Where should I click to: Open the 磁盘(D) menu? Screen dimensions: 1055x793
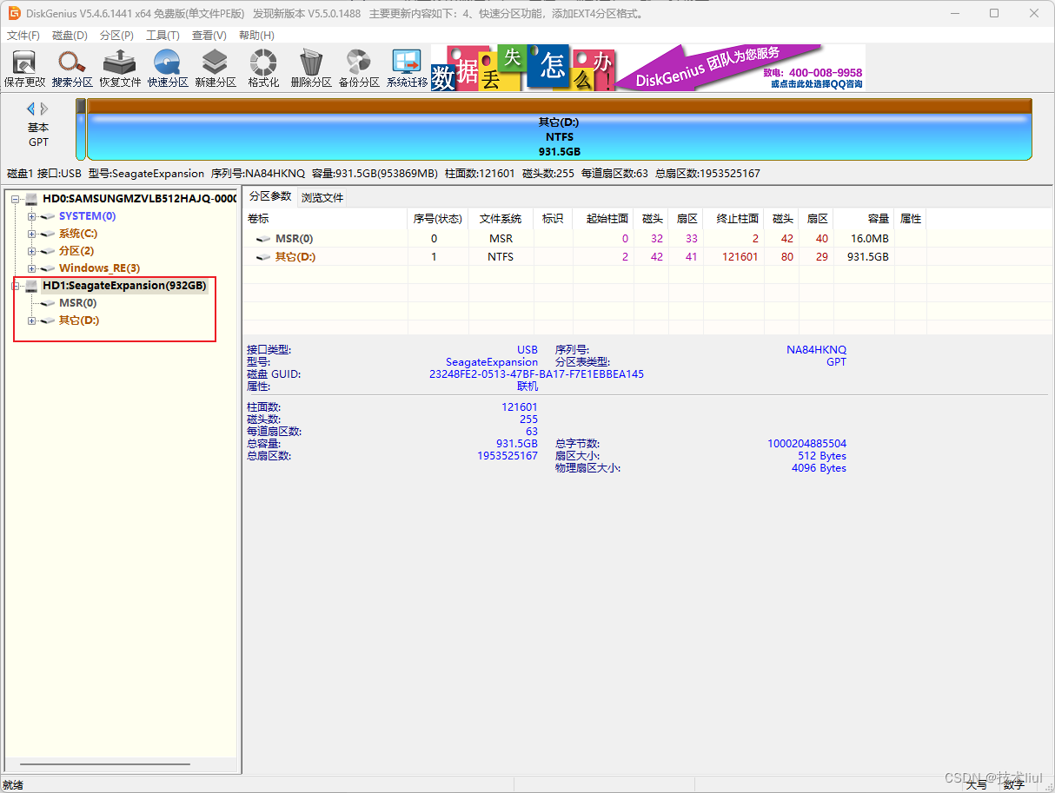click(x=70, y=36)
